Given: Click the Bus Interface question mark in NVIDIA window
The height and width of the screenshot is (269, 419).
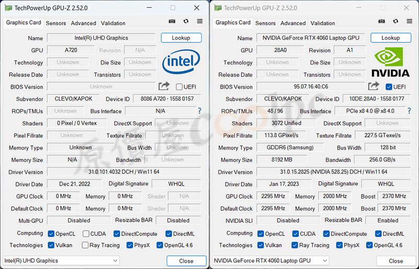Looking at the screenshot, I should (x=409, y=111).
